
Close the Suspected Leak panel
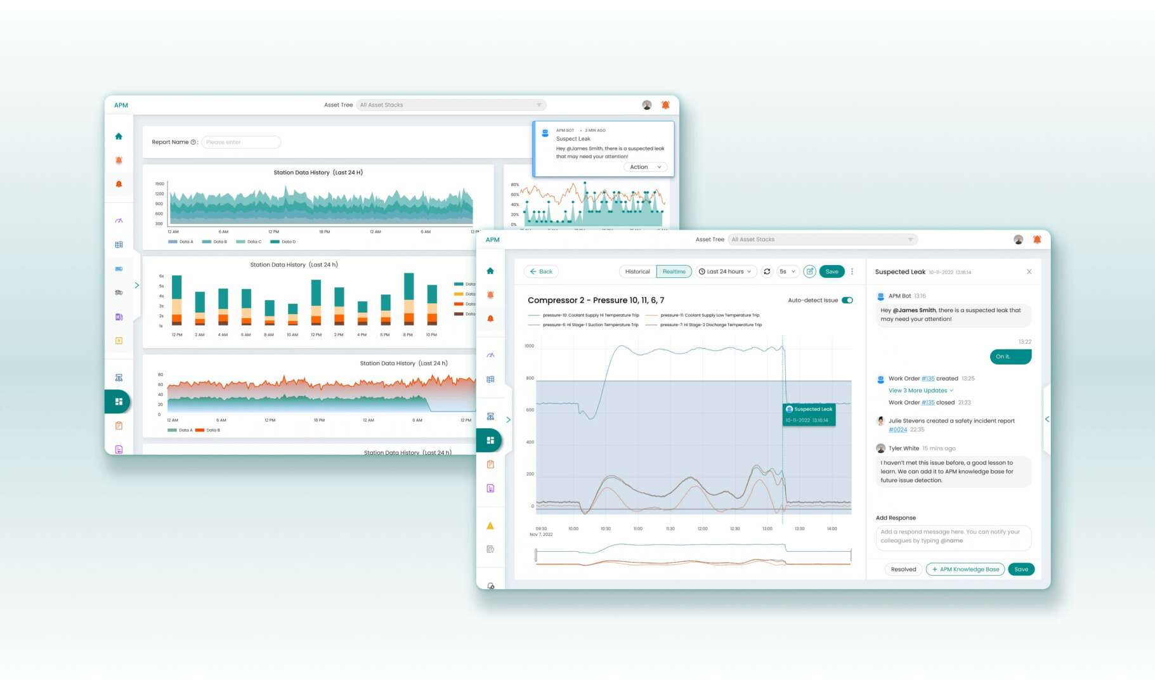coord(1029,271)
